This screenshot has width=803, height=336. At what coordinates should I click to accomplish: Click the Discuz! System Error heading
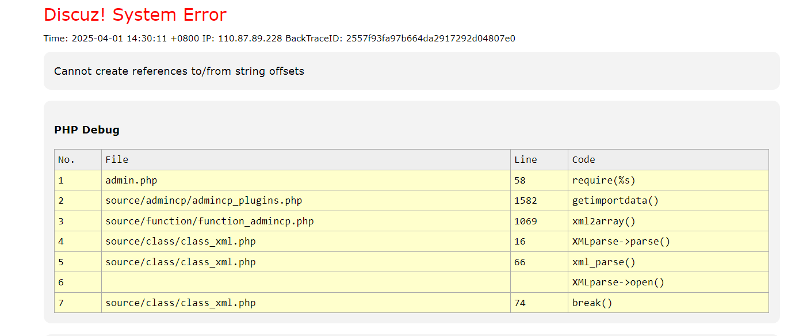point(135,15)
